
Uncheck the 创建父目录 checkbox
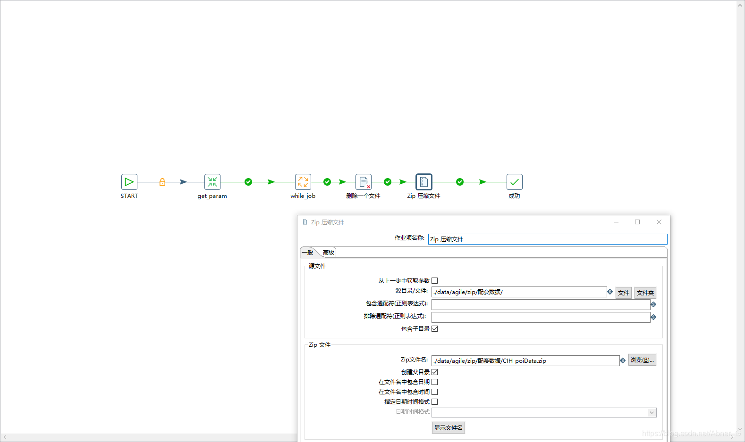435,372
